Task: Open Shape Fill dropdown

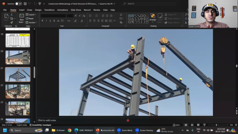Action: coord(171,15)
